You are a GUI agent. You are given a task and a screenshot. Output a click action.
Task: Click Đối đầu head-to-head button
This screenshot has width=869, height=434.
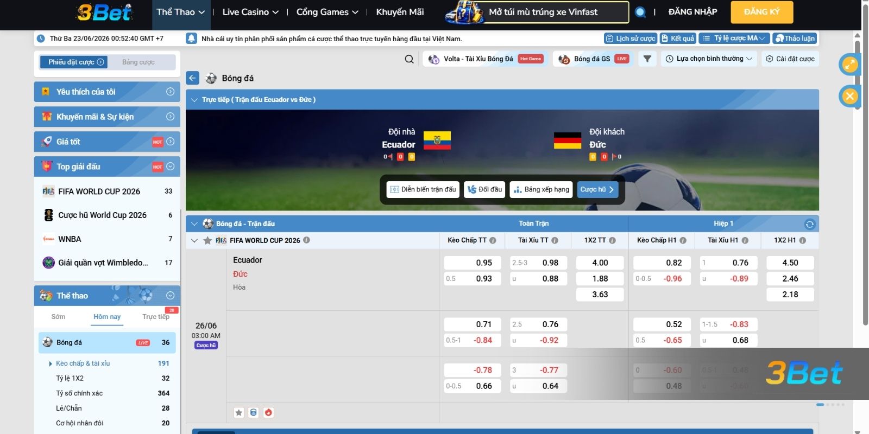coord(484,189)
